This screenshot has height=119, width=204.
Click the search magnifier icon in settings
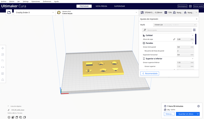tap(145, 30)
